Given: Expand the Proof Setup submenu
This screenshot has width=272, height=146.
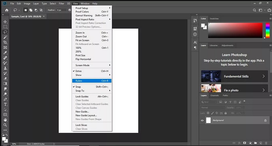Looking at the screenshot, I should point(92,8).
